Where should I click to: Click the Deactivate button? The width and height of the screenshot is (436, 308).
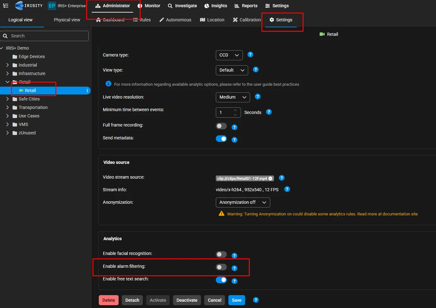pyautogui.click(x=187, y=300)
